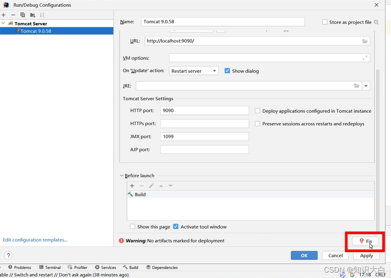This screenshot has height=278, width=391.
Task: Move Before launch task up
Action: (161, 186)
